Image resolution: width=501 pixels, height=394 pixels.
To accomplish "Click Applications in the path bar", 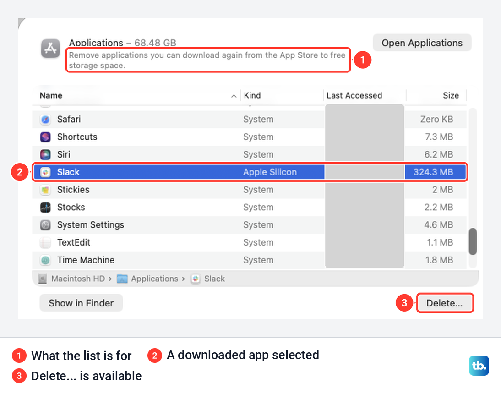I will click(155, 279).
